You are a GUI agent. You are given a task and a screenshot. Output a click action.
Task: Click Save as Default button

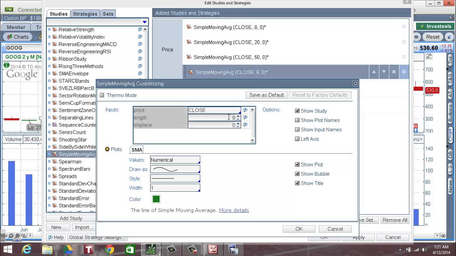pyautogui.click(x=266, y=95)
